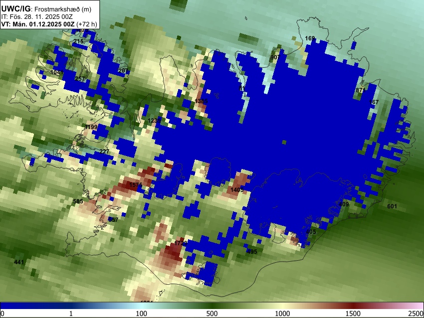
Task: Click the 1500 label on color scale
Action: coord(353,314)
